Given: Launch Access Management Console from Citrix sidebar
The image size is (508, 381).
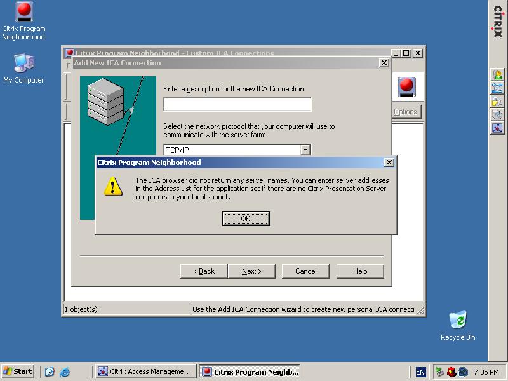Looking at the screenshot, I should [497, 128].
